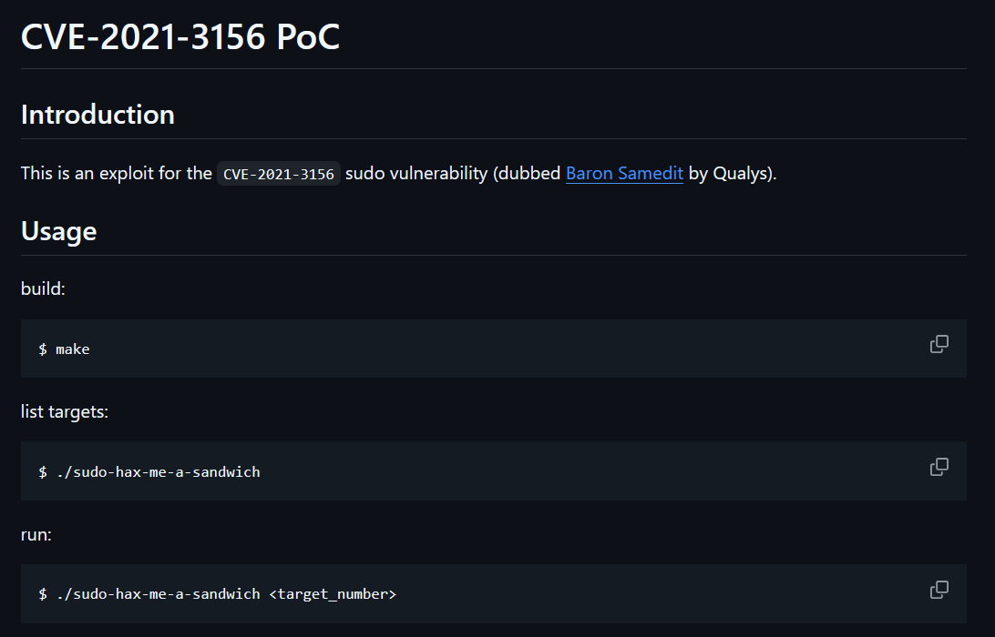Click the words This is an exploit

pos(87,174)
